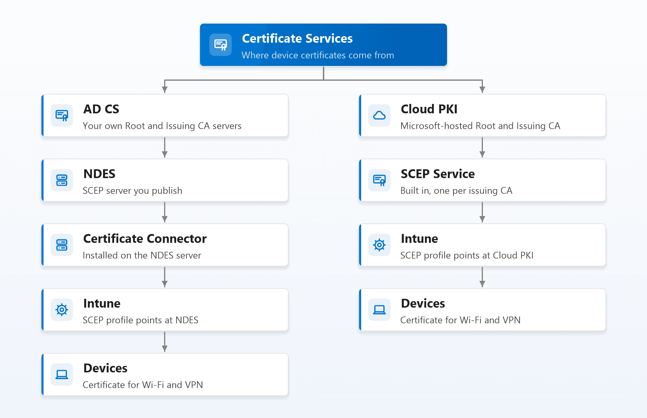Image resolution: width=647 pixels, height=418 pixels.
Task: Click 'Certificate for Wi-Fi and VPN' in right column
Action: coord(460,320)
